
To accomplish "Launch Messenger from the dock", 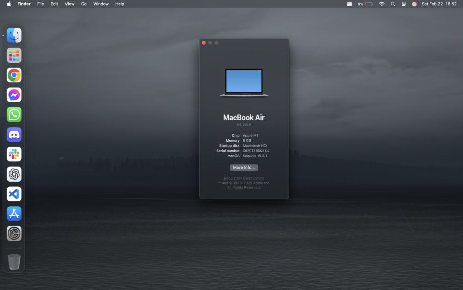I will coord(14,95).
